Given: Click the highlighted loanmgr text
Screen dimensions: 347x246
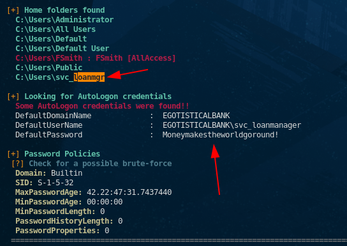Looking at the screenshot, I should click(89, 77).
